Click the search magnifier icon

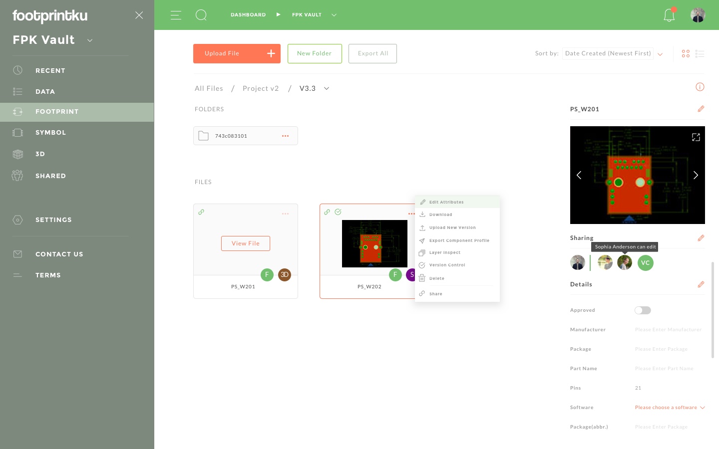[x=201, y=15]
